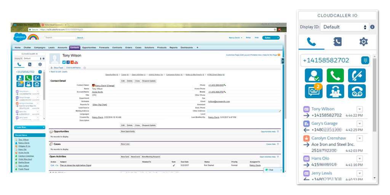Click the plus tab to show all tabs
This screenshot has width=390, height=195.
click(x=198, y=48)
